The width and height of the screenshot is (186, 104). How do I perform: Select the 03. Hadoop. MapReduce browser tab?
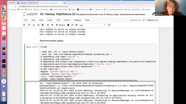click(x=50, y=3)
